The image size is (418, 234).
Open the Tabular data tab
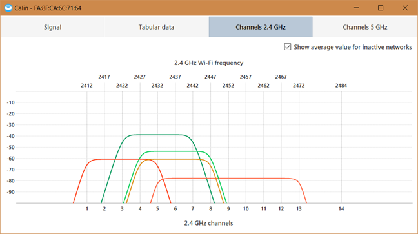tap(156, 27)
